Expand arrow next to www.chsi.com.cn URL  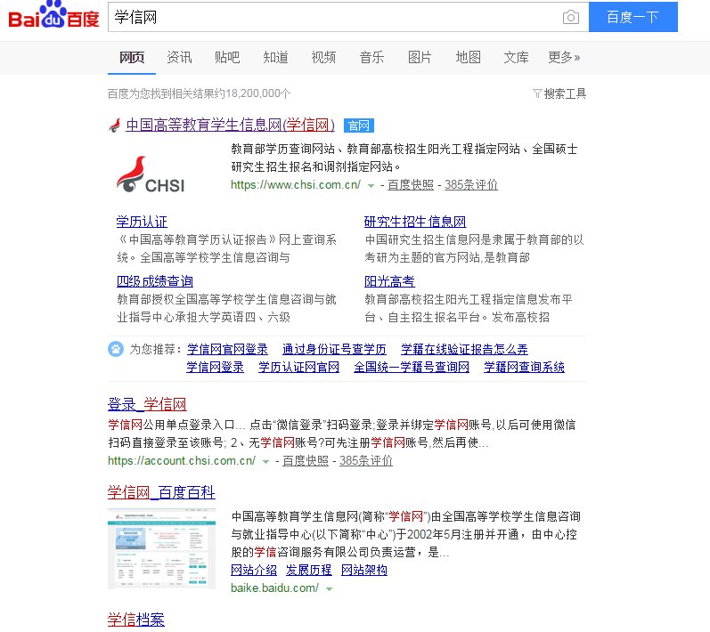[371, 185]
